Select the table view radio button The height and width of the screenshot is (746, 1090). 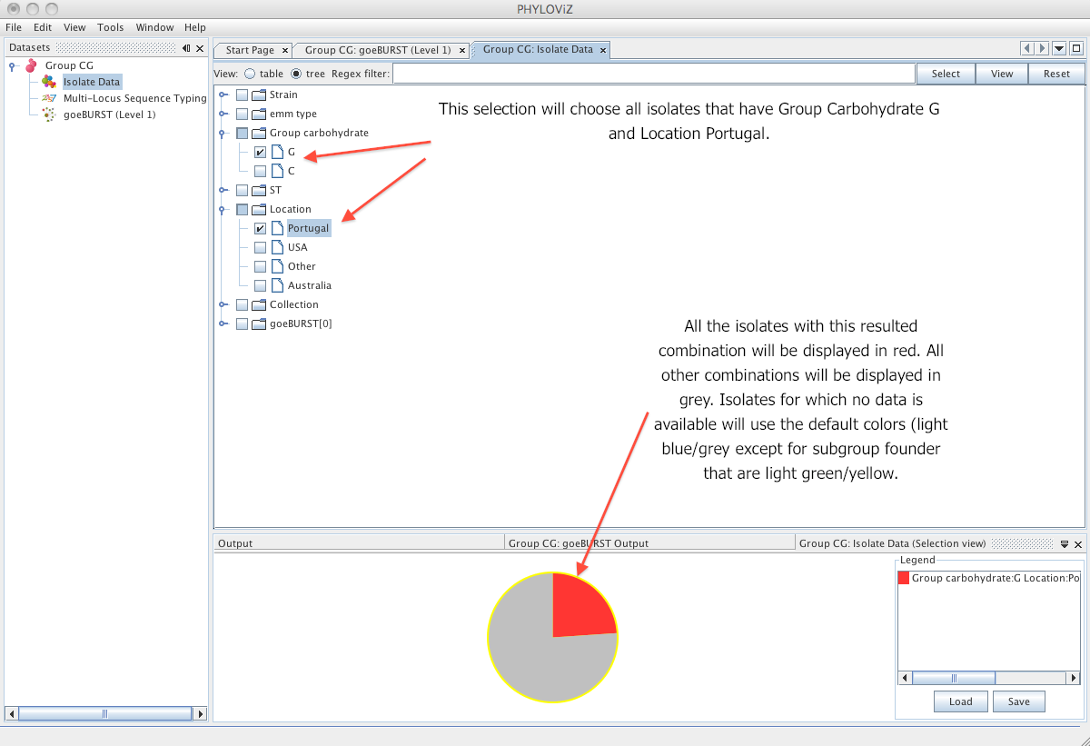pos(250,74)
